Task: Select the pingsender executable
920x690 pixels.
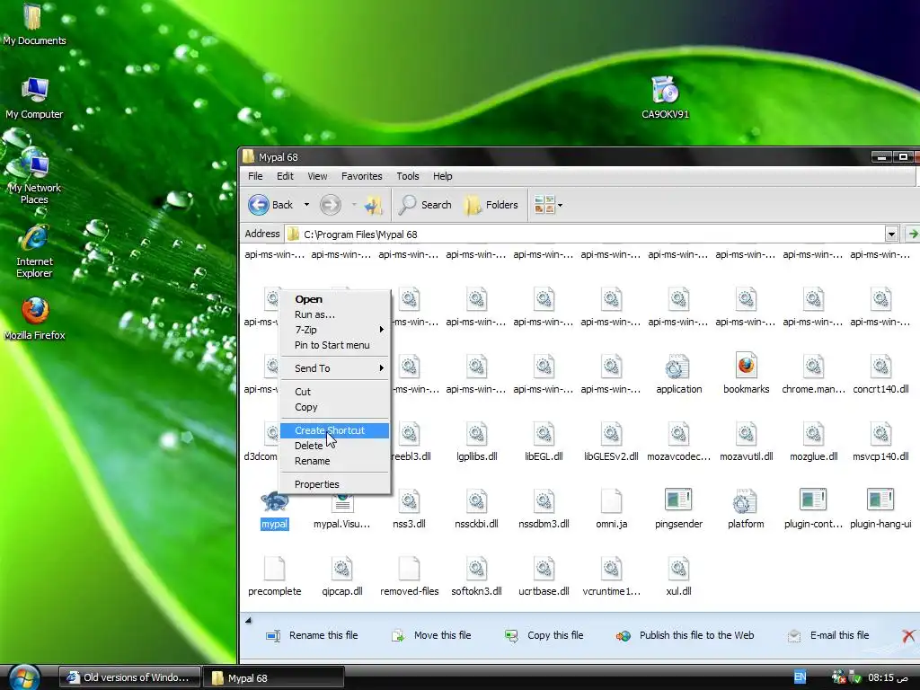Action: (x=679, y=509)
